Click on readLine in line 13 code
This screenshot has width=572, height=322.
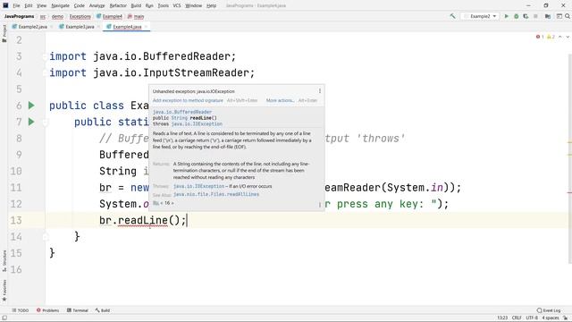(143, 221)
